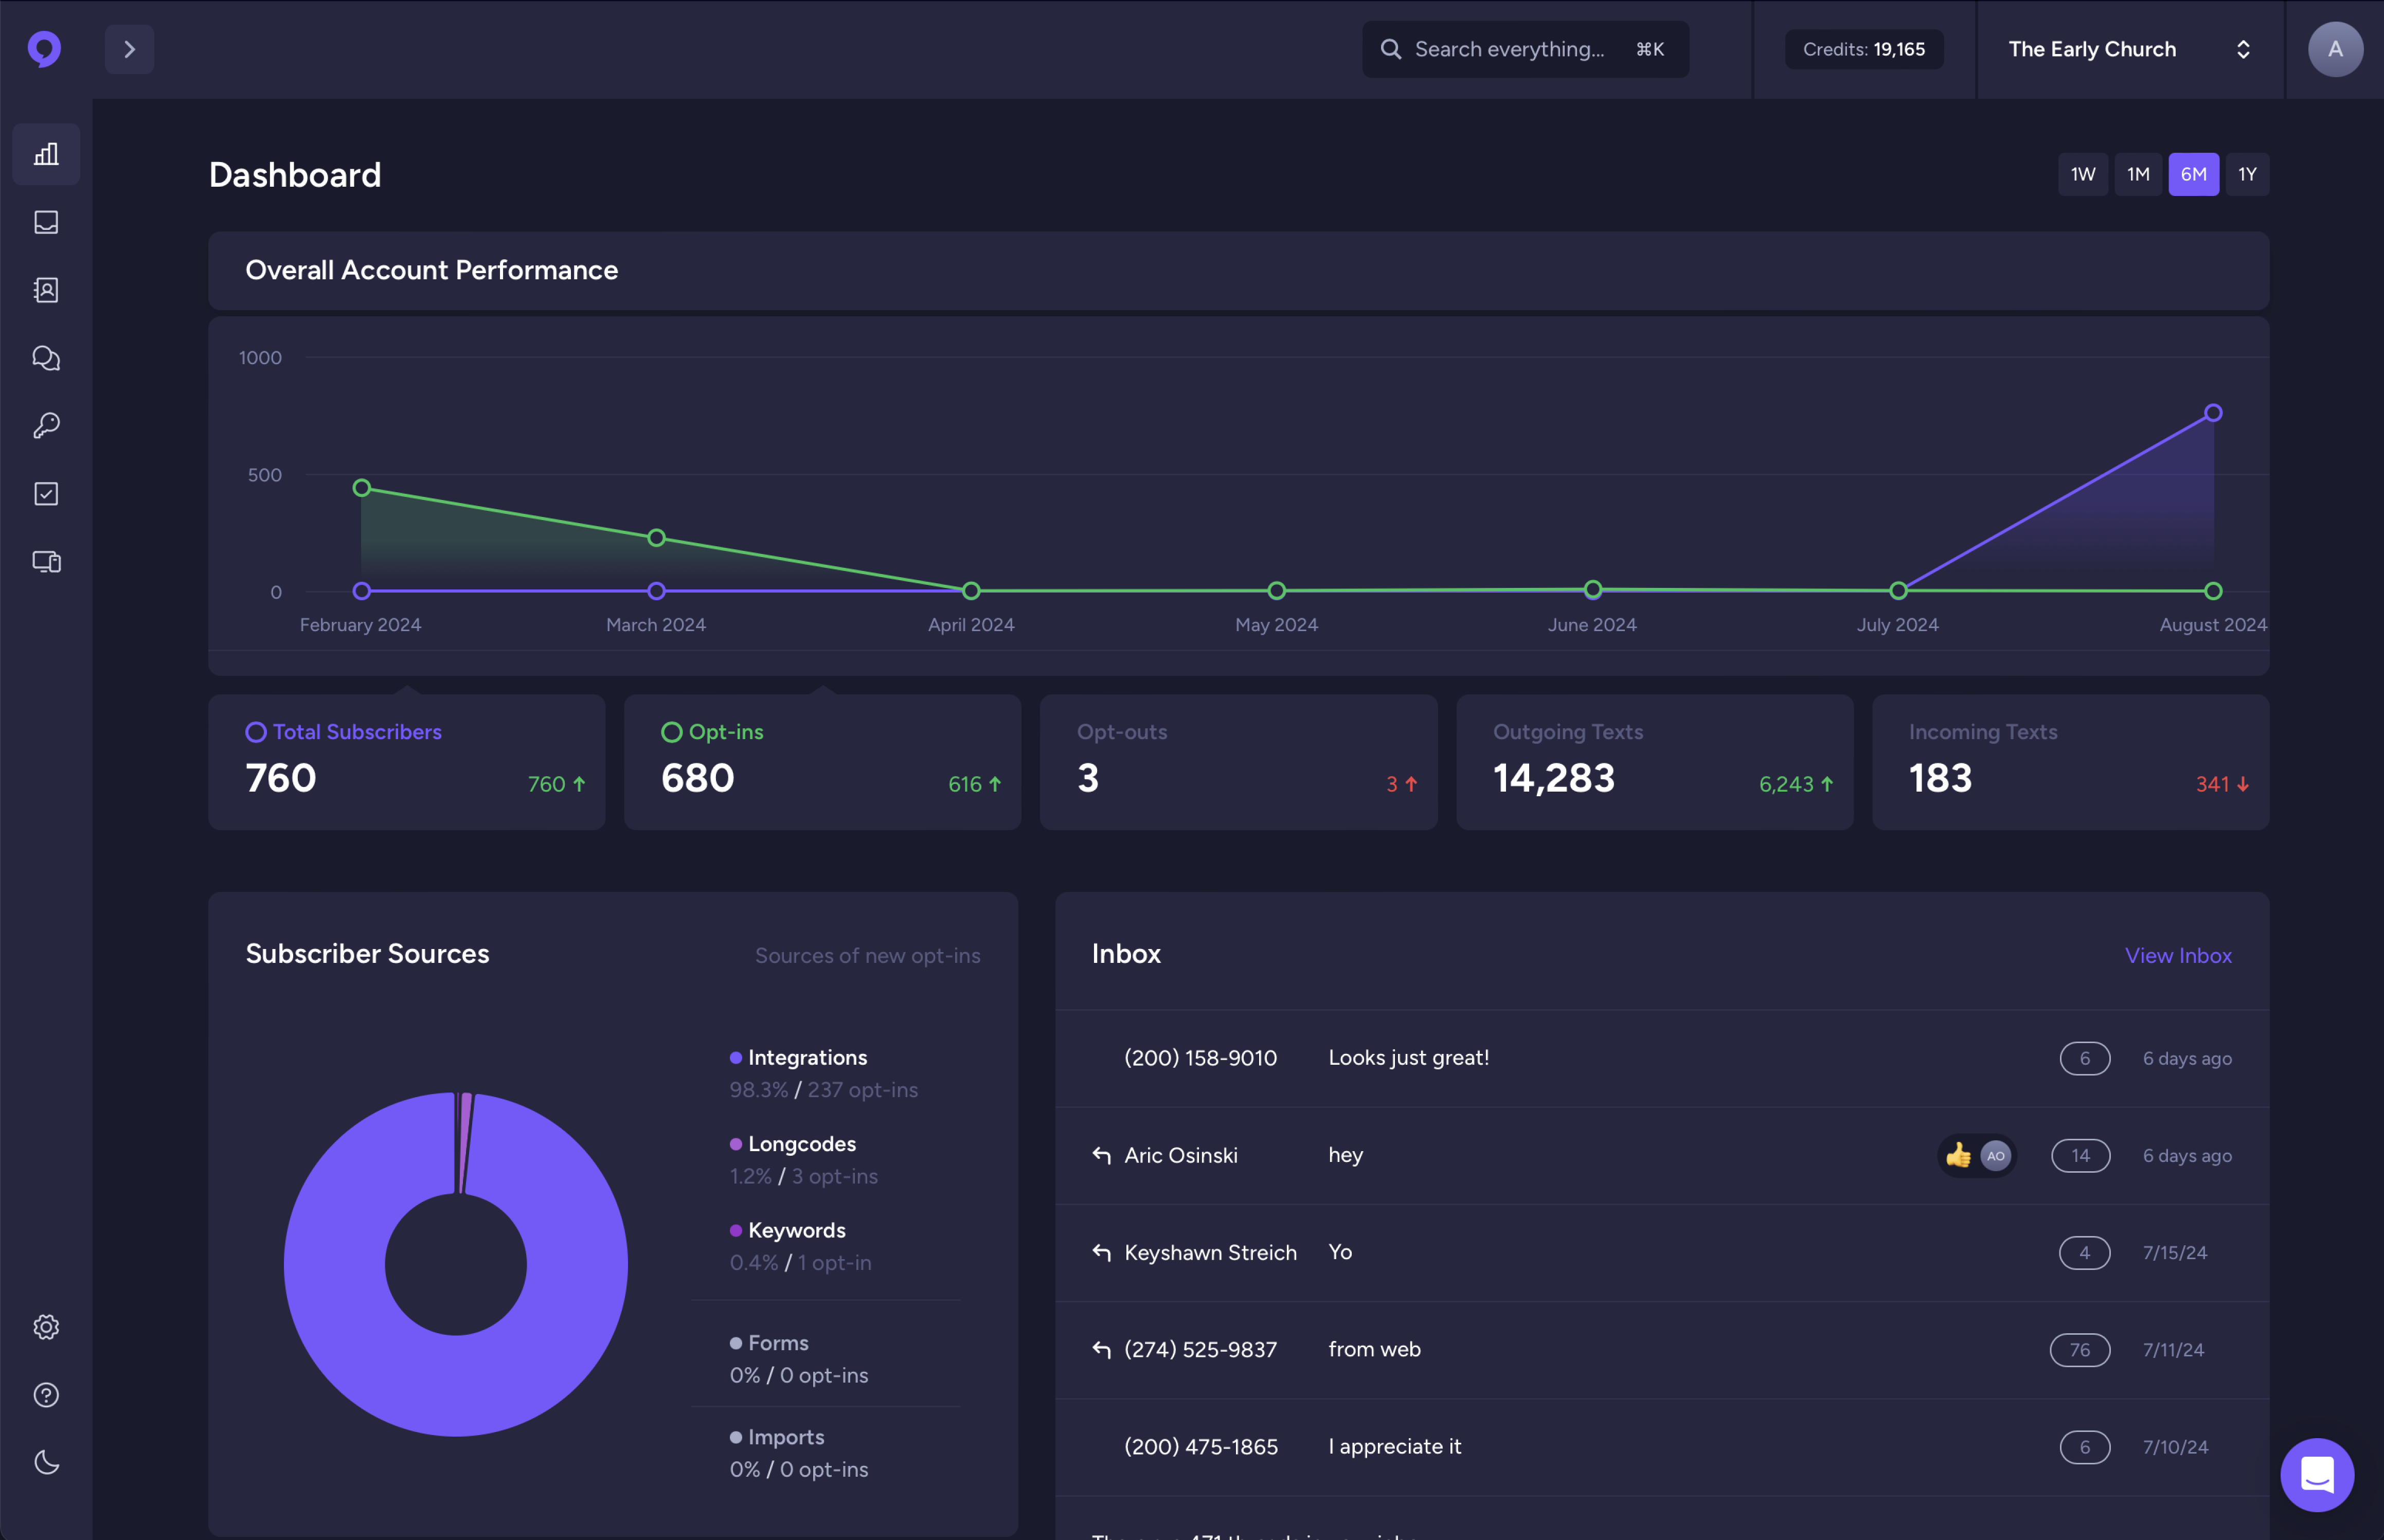Open the Settings gear in sidebar
Image resolution: width=2384 pixels, height=1540 pixels.
46,1327
